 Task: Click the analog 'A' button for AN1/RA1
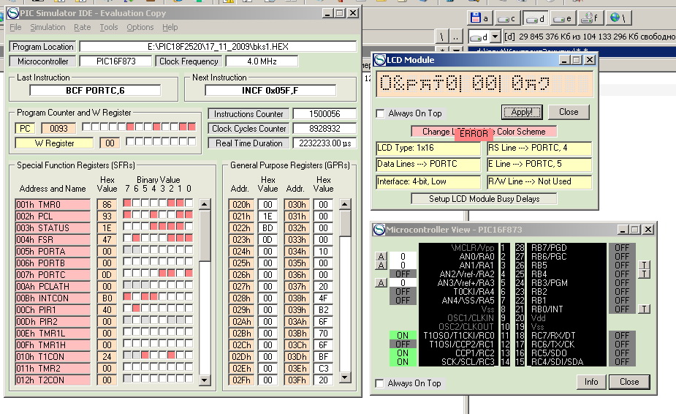coord(381,265)
